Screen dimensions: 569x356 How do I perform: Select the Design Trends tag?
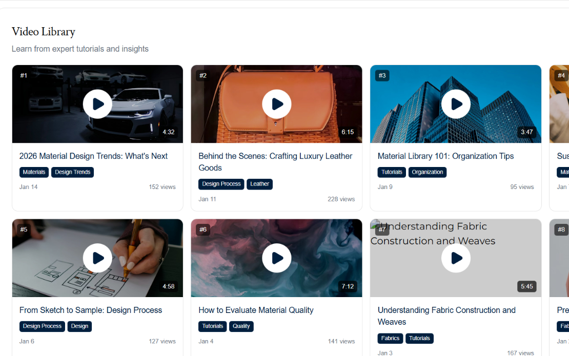[73, 172]
